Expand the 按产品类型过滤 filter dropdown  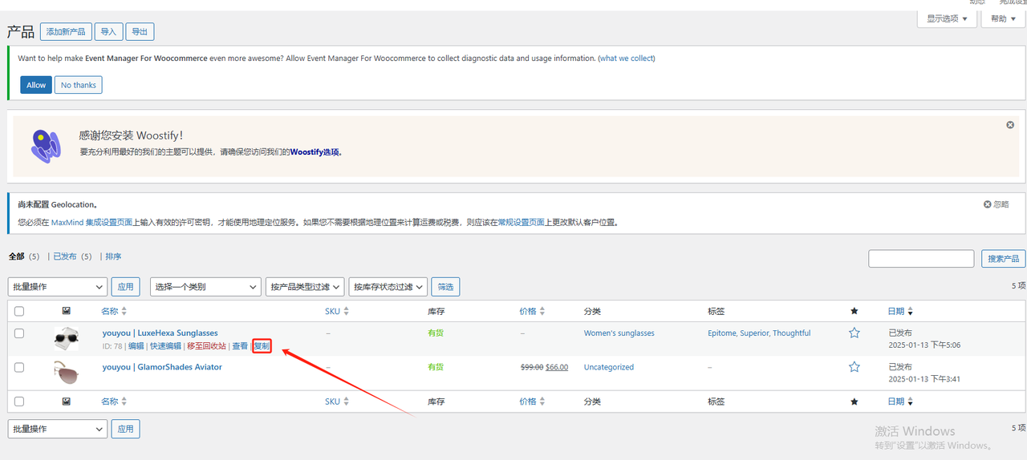(305, 286)
